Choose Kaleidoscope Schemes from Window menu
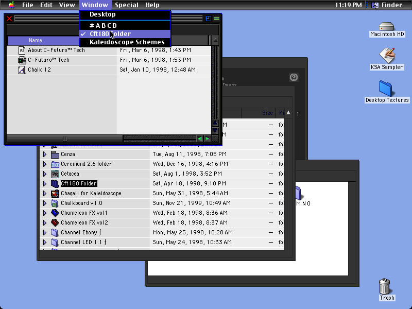The height and width of the screenshot is (309, 412). click(125, 42)
